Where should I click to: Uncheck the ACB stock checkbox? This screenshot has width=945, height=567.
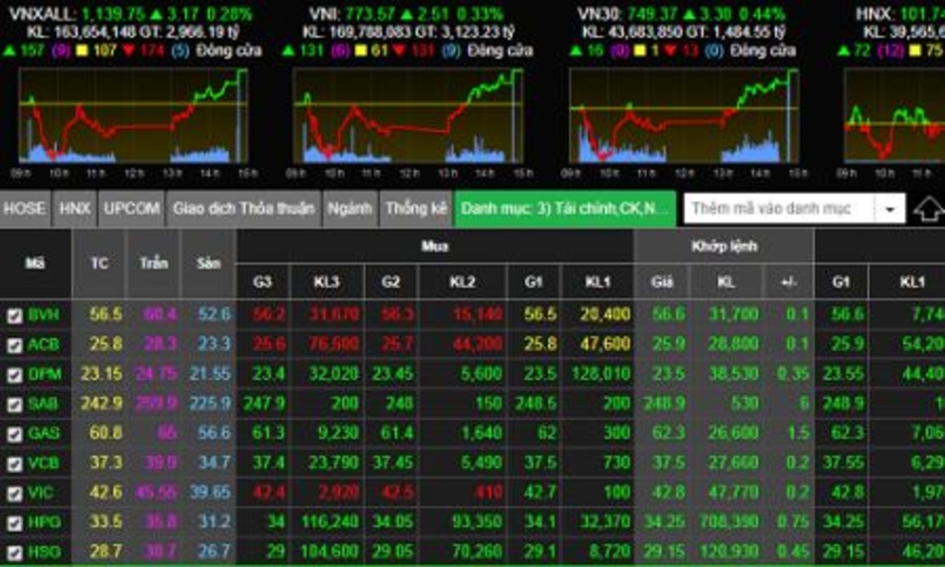click(14, 345)
